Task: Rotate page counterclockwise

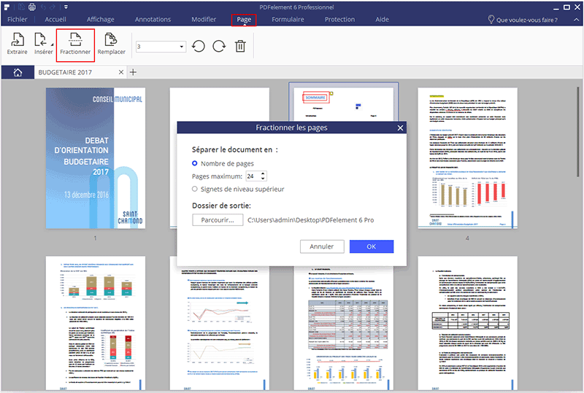Action: (199, 47)
